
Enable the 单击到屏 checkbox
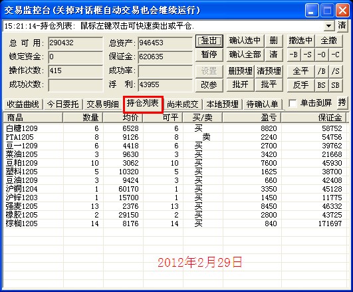coord(293,103)
